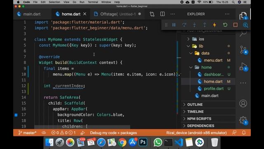
Task: Open the Run and Debug view
Action: pyautogui.click(x=243, y=67)
